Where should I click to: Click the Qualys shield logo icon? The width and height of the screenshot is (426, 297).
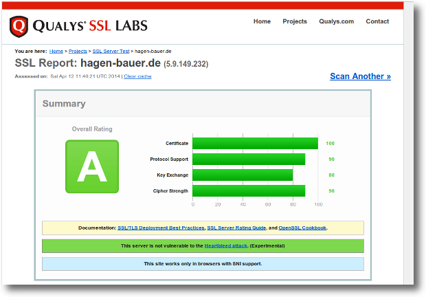[x=19, y=26]
